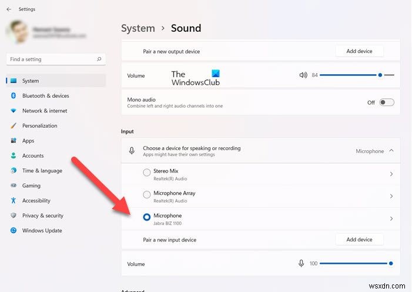The image size is (412, 292).
Task: Open Time & language settings
Action: coord(56,170)
